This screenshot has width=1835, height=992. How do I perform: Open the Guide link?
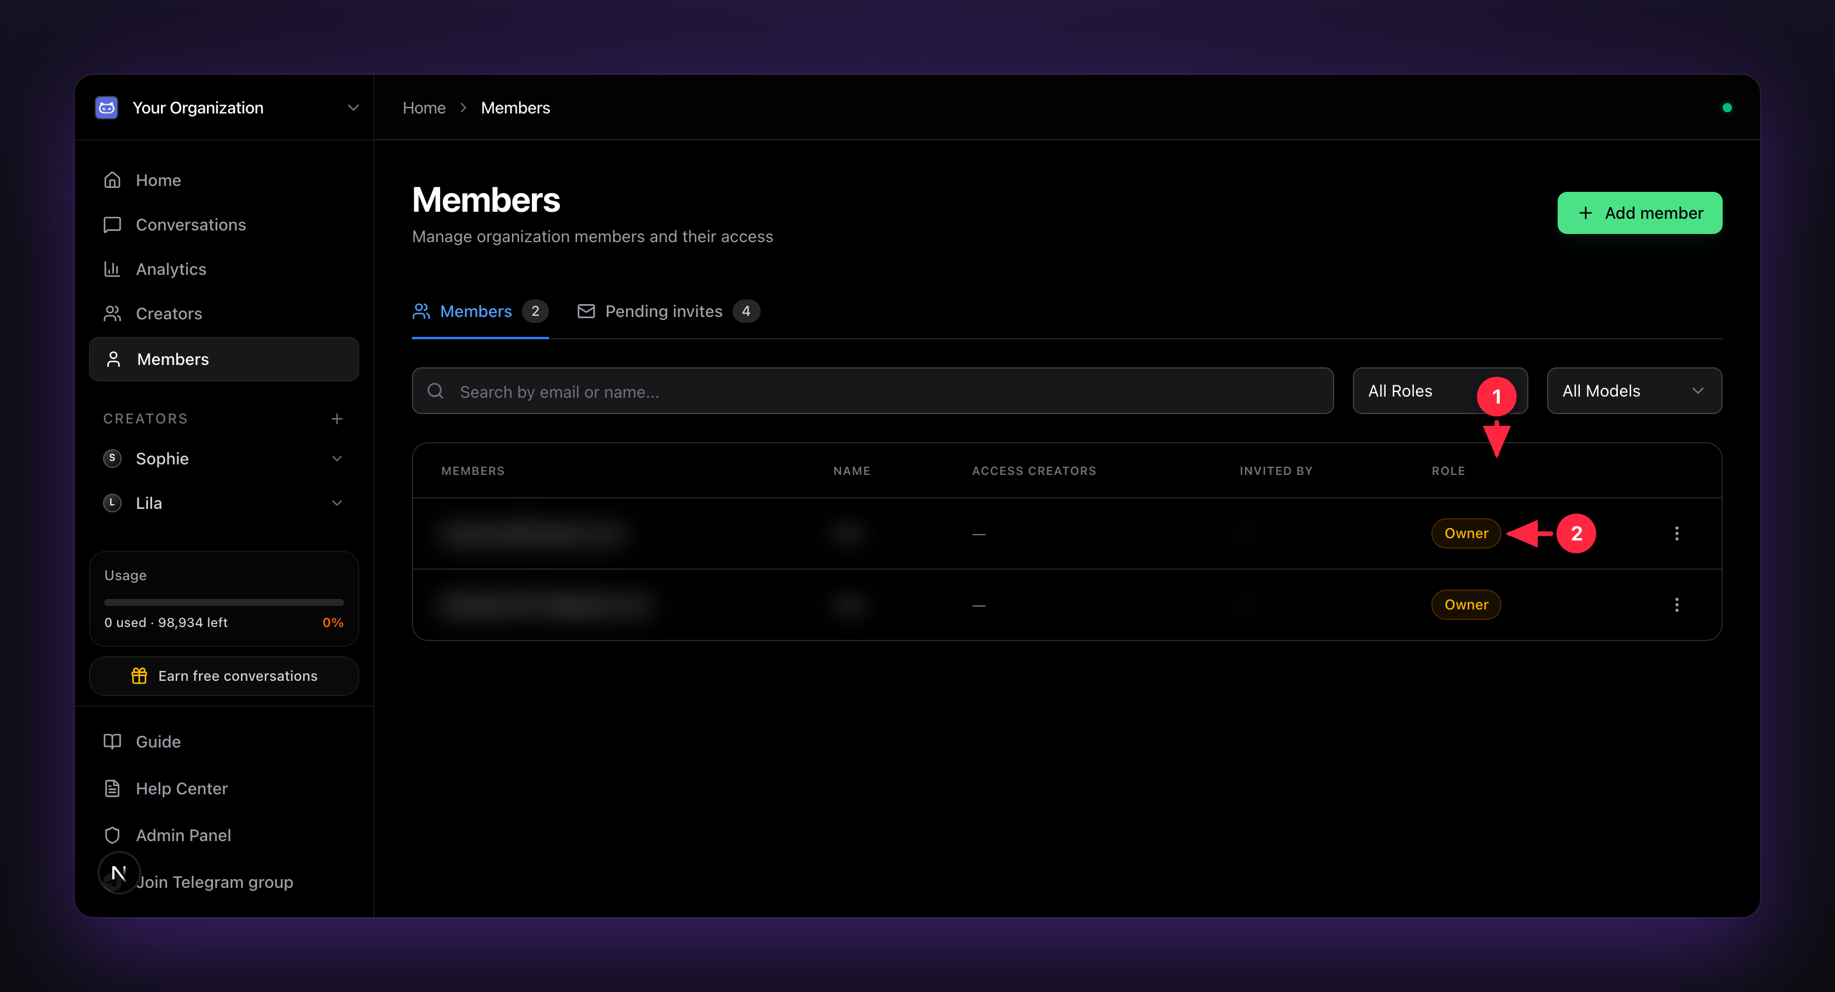[x=224, y=741]
